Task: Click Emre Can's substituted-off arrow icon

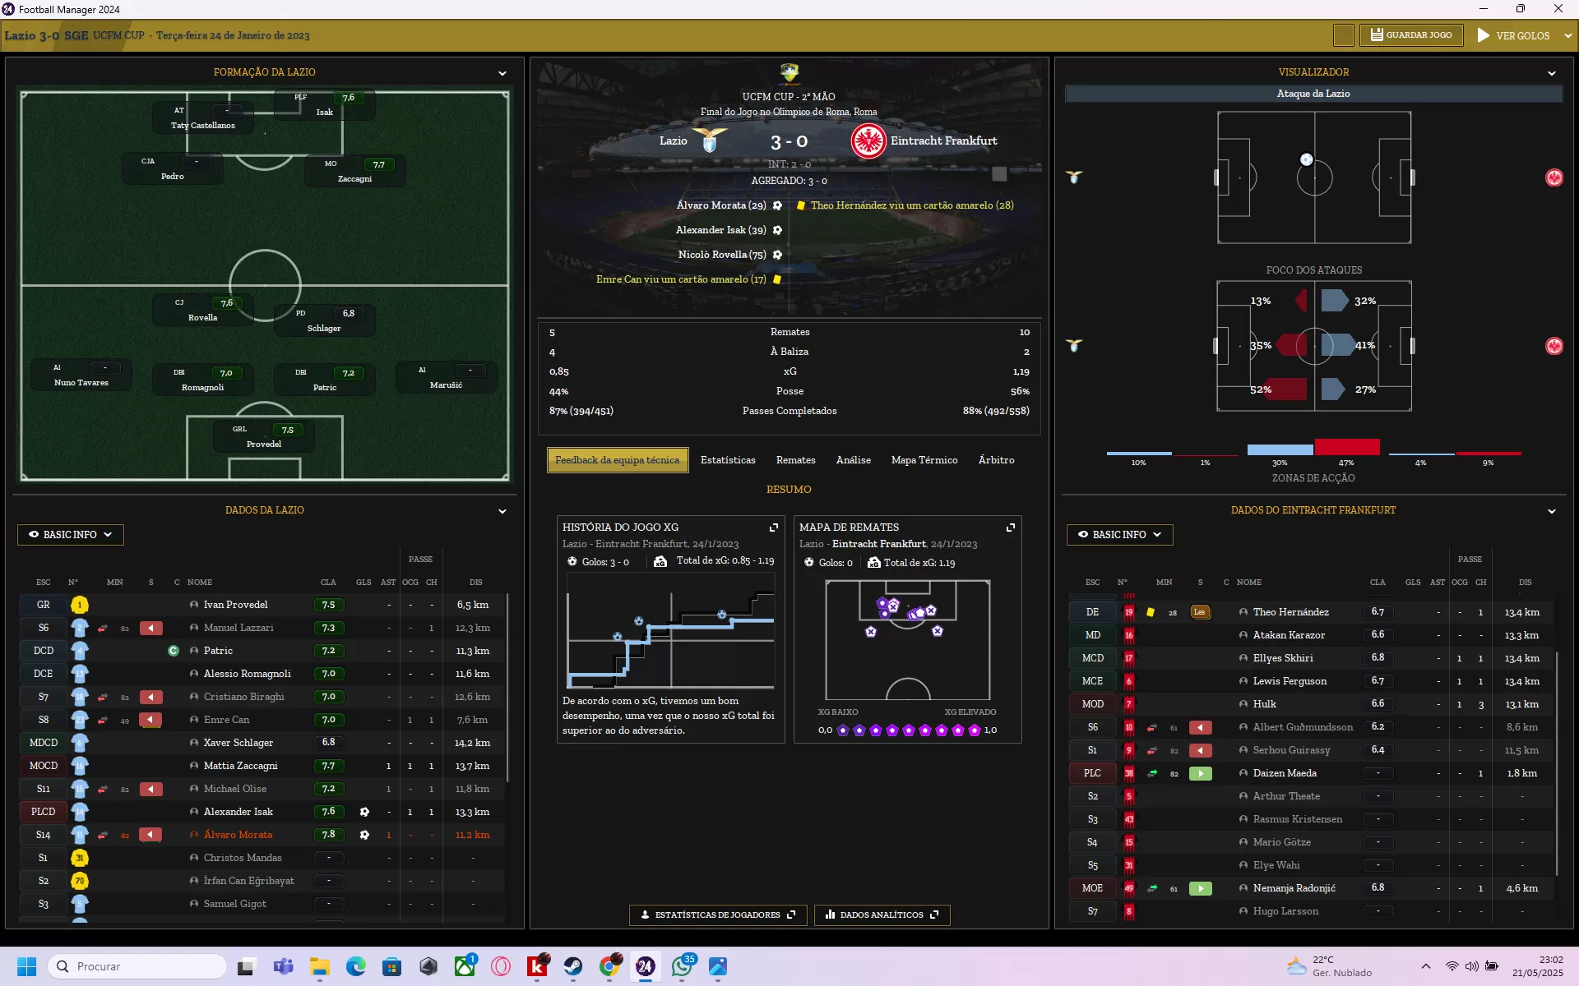Action: (x=151, y=720)
